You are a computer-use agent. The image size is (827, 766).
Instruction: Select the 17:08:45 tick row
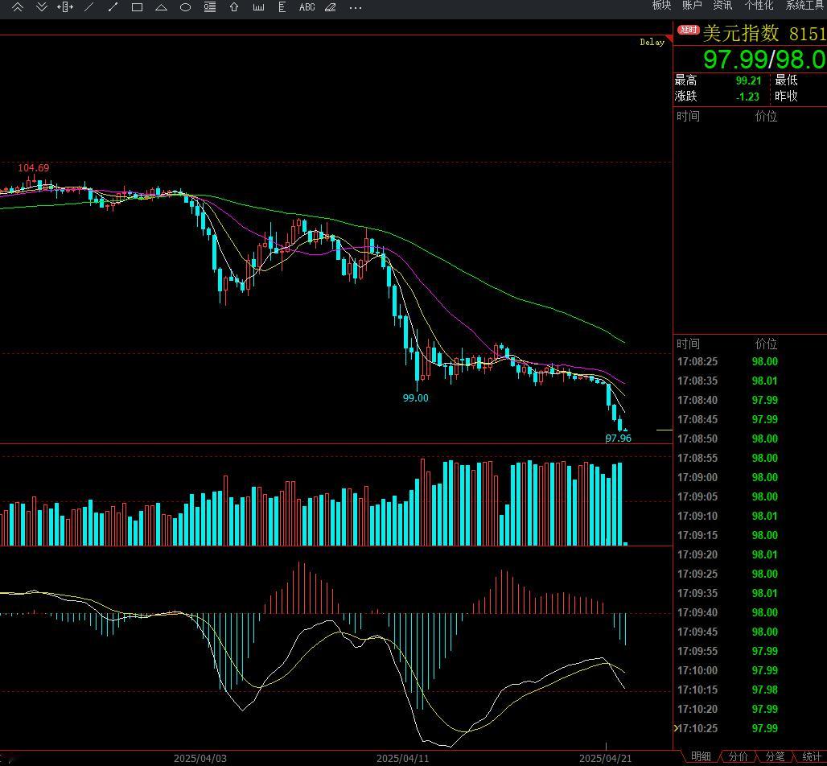tap(750, 419)
